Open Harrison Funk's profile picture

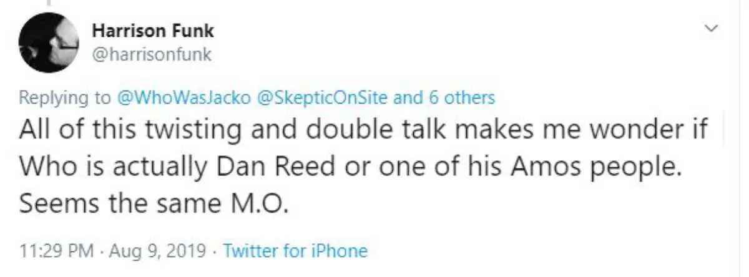click(x=47, y=41)
